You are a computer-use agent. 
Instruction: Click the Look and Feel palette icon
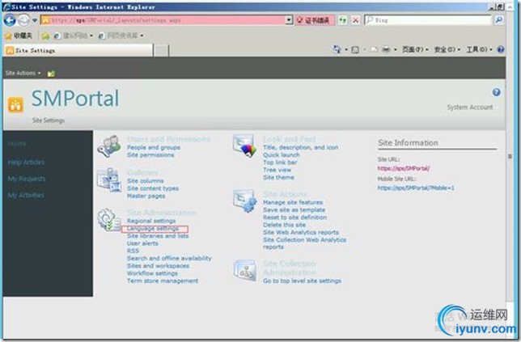[245, 146]
